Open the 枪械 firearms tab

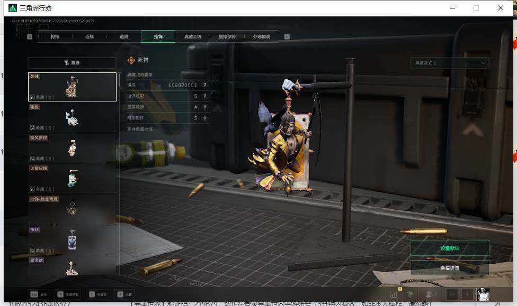pos(55,36)
